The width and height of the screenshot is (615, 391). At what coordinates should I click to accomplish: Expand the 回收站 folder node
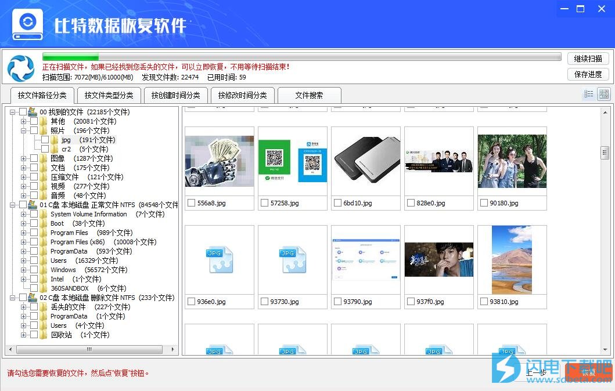pyautogui.click(x=24, y=335)
